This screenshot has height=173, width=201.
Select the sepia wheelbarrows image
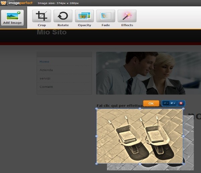[139, 136]
